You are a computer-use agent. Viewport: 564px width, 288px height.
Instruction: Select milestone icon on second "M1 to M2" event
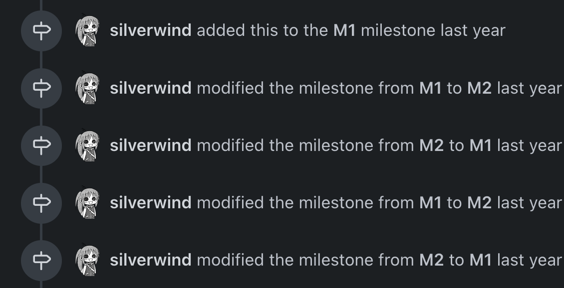click(41, 203)
